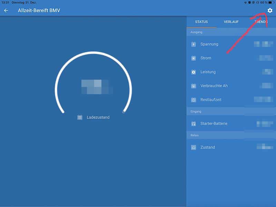Viewport: 276px width, 207px height.
Task: Click the Ladezustand list icon
Action: tap(80, 117)
